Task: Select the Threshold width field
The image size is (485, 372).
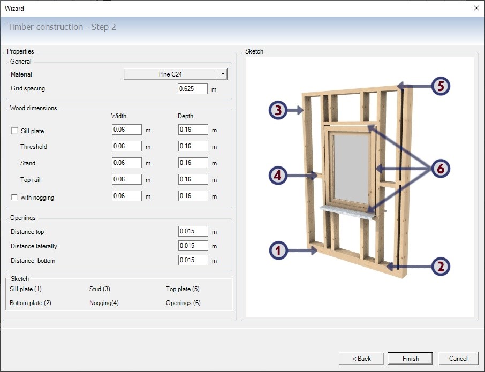Action: (x=126, y=146)
